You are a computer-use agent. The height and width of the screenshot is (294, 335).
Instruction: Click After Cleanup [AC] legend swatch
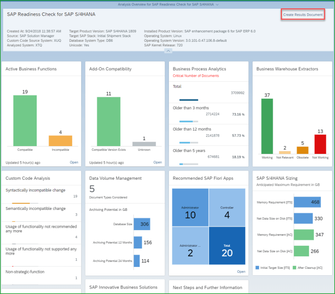pos(295,268)
